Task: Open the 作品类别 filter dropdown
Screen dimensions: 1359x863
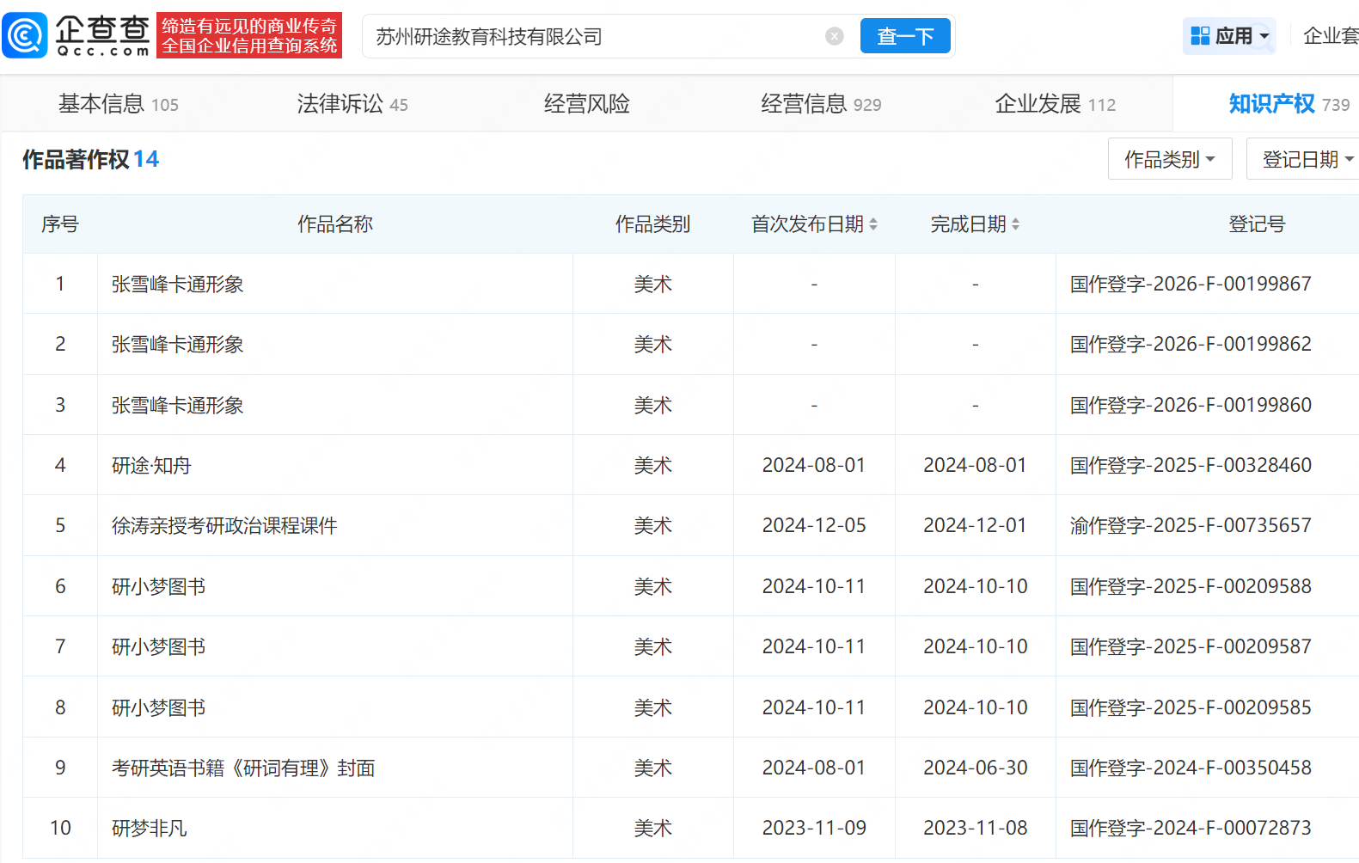Action: coord(1170,159)
